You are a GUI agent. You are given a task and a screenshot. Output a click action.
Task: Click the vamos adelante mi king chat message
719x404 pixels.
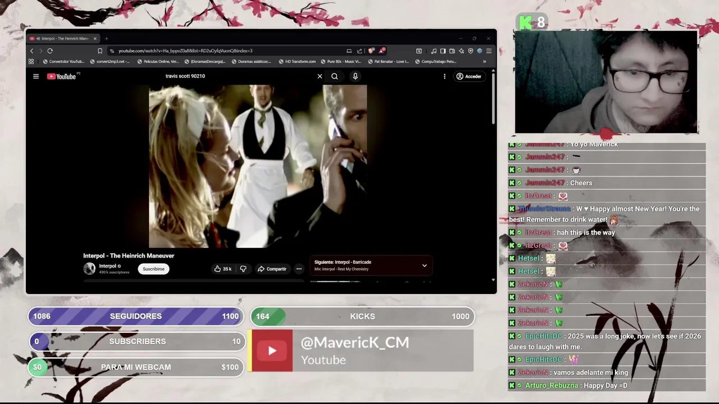tap(607, 373)
